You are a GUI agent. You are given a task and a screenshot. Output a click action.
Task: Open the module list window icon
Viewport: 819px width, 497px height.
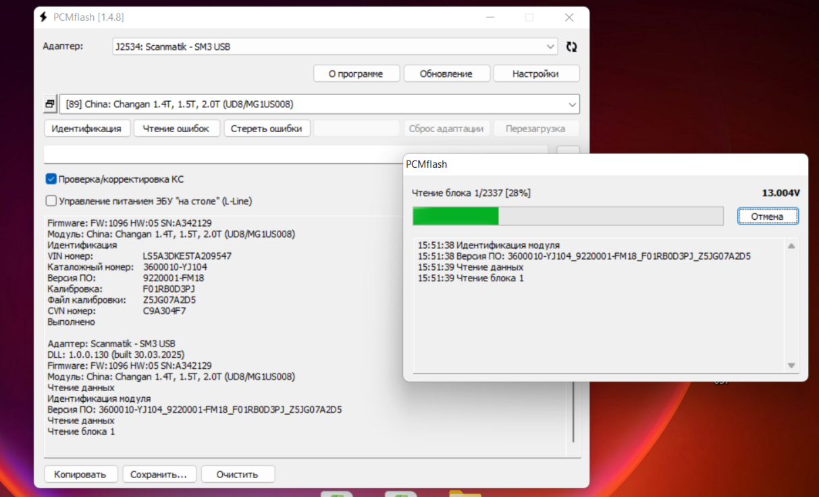pos(50,104)
